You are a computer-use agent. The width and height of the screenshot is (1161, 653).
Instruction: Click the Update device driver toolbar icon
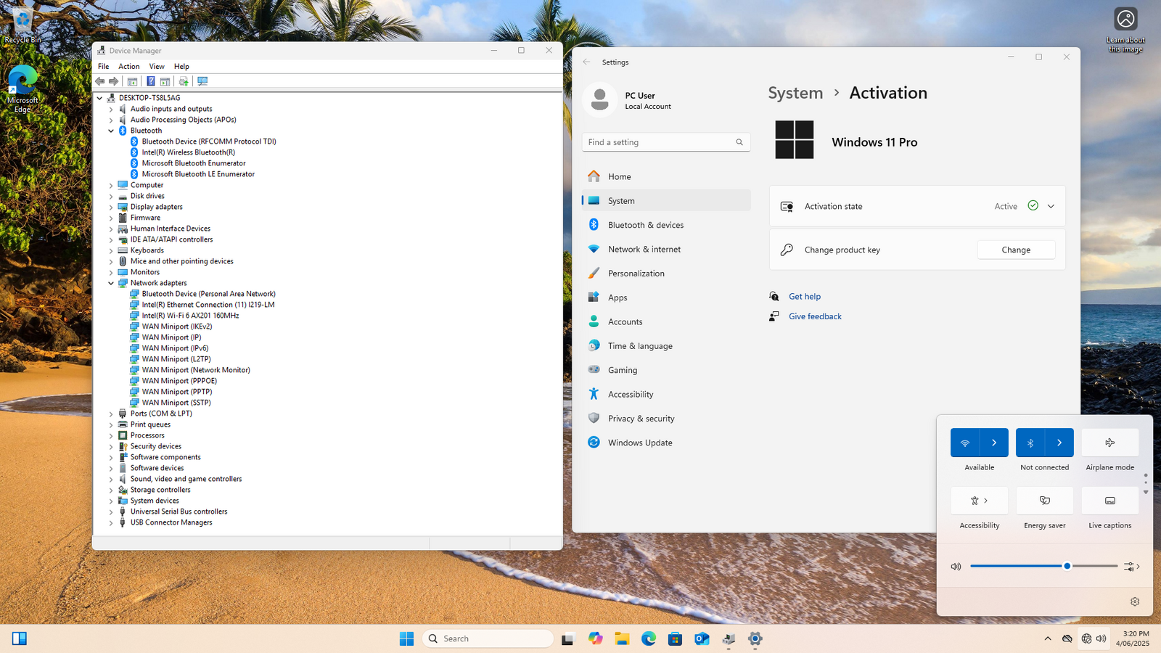184,81
